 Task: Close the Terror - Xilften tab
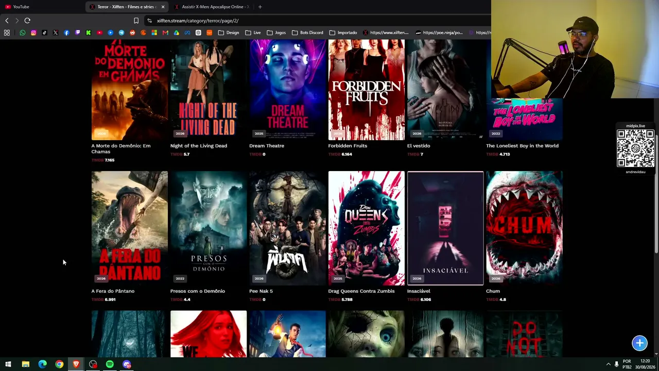click(163, 7)
